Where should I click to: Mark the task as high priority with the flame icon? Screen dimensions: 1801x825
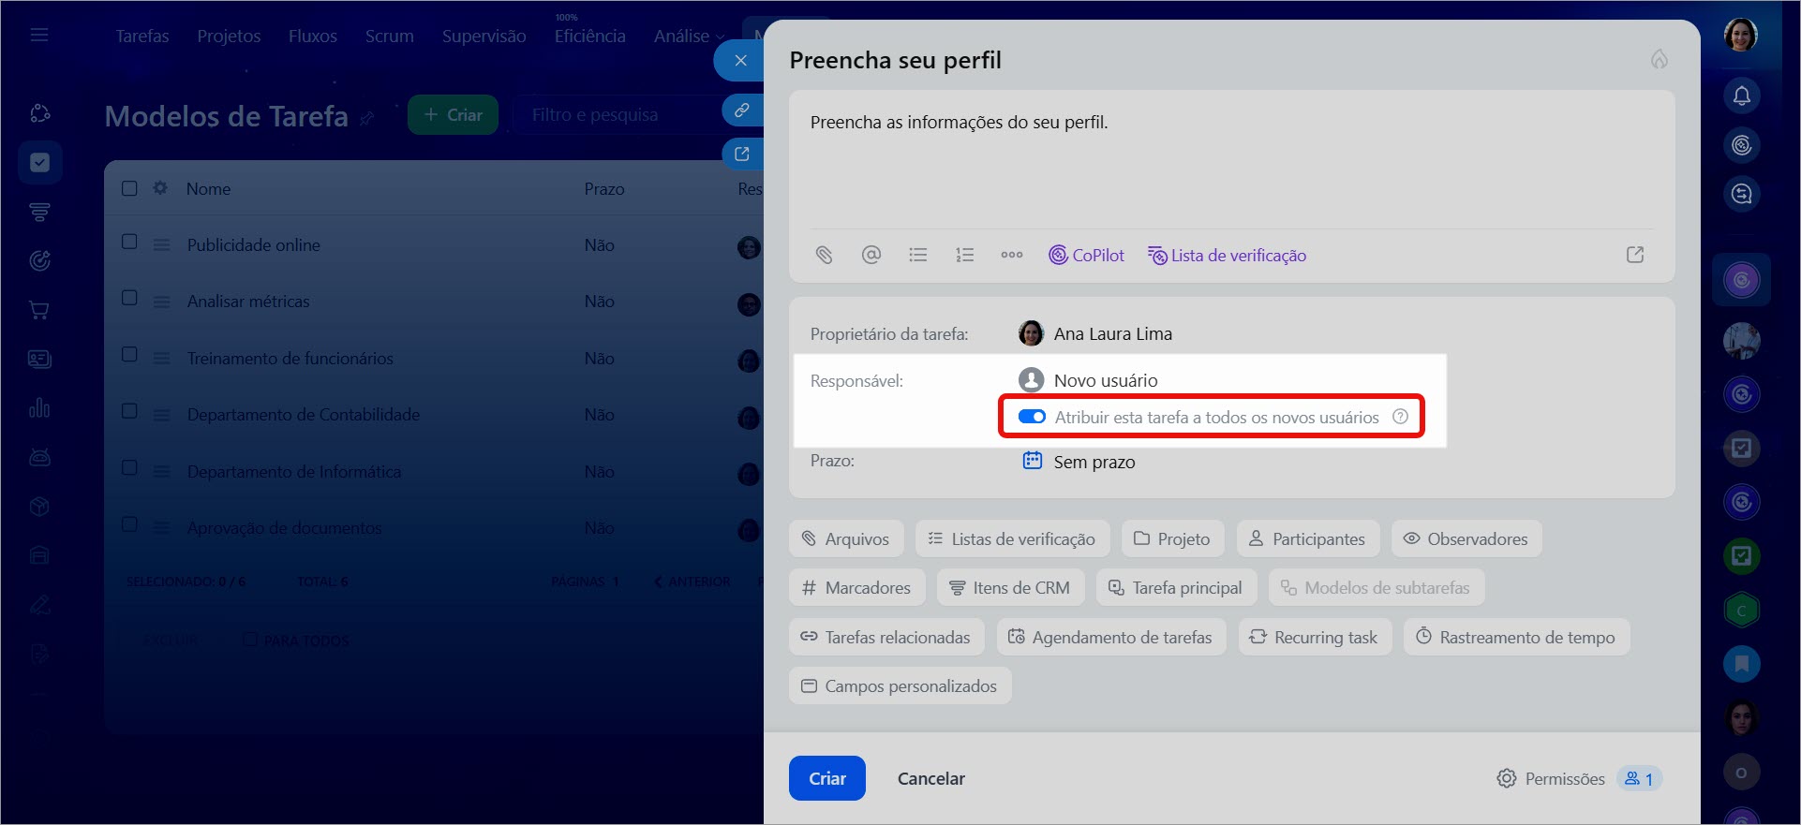(x=1659, y=60)
